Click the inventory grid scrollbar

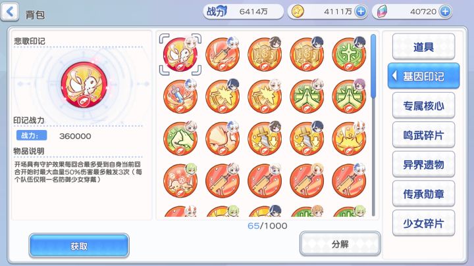click(x=373, y=125)
